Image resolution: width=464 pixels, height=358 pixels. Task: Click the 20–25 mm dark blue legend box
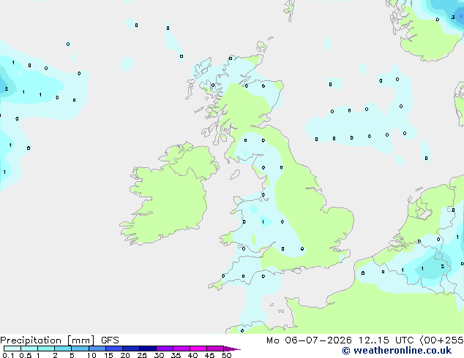pos(131,349)
